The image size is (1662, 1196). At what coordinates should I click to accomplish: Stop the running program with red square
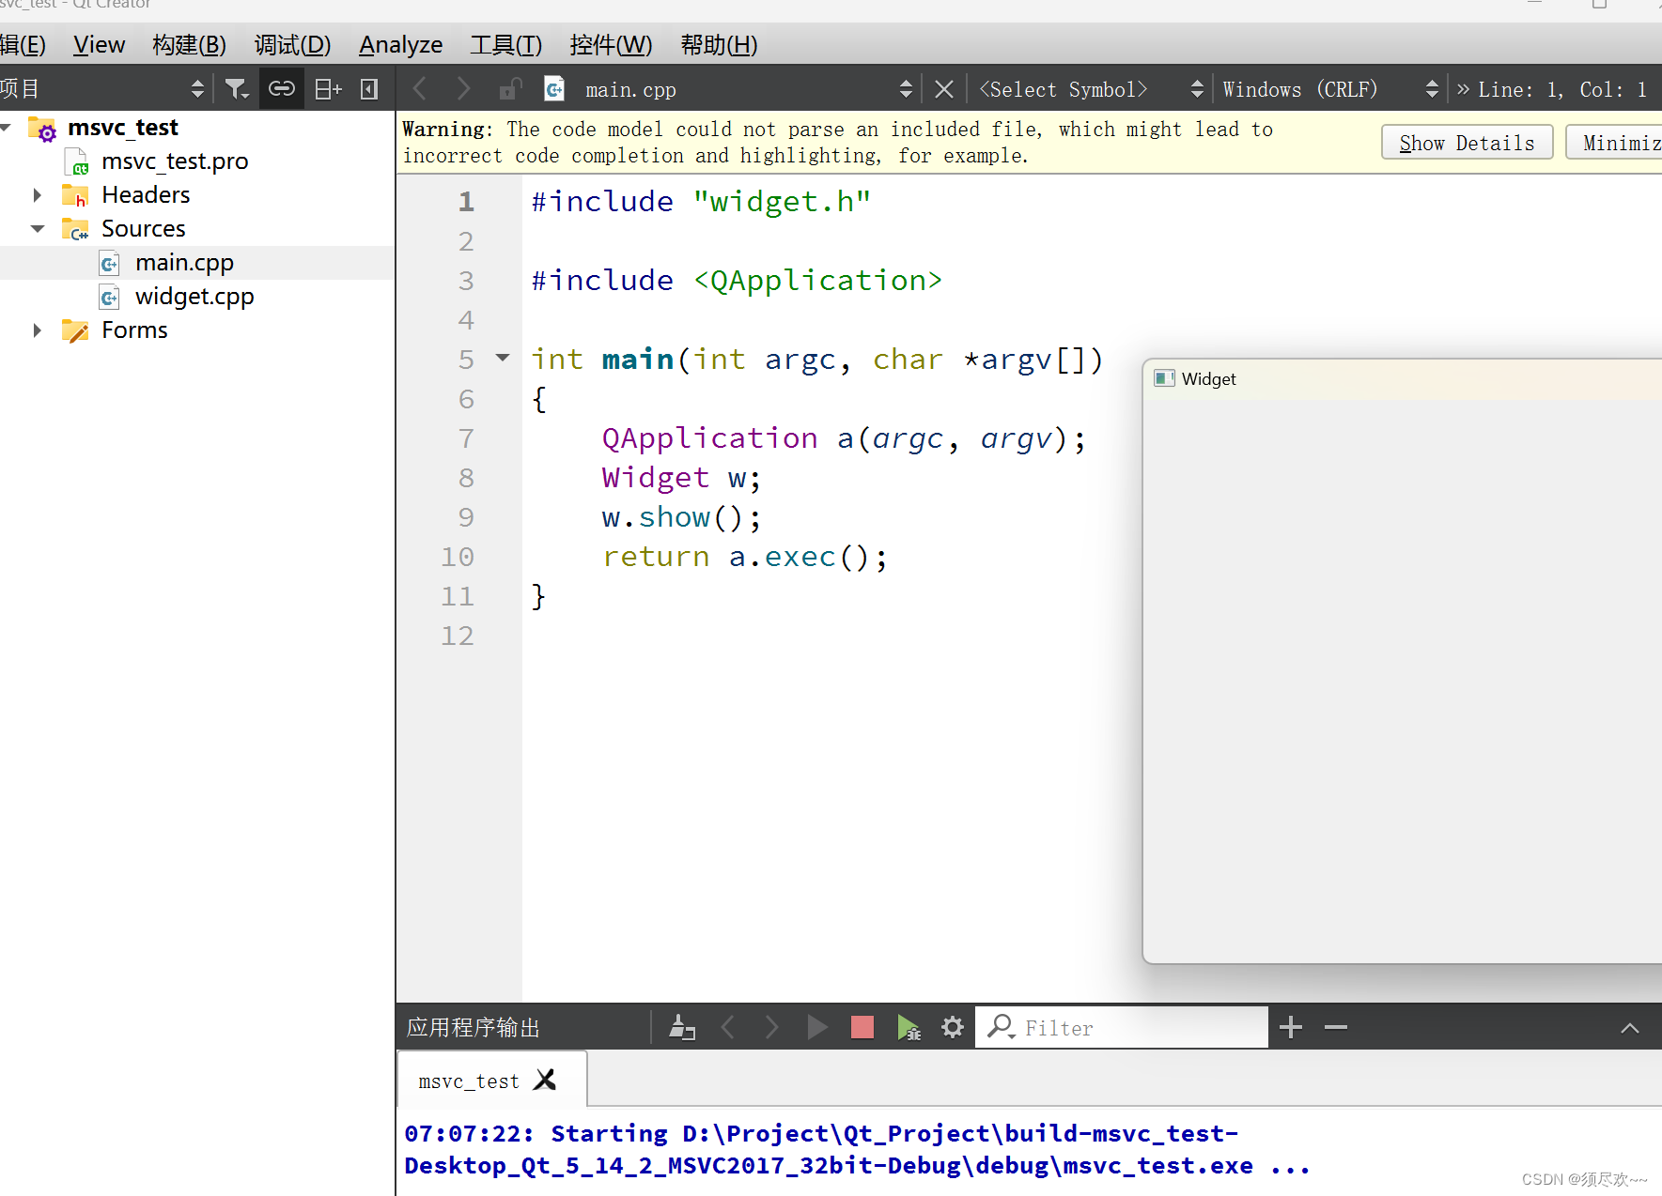tap(862, 1027)
